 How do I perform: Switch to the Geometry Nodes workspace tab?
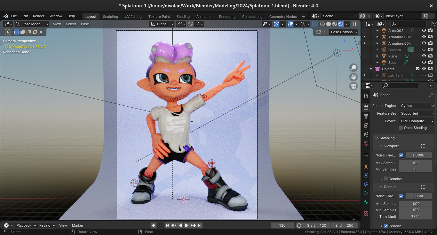[283, 17]
